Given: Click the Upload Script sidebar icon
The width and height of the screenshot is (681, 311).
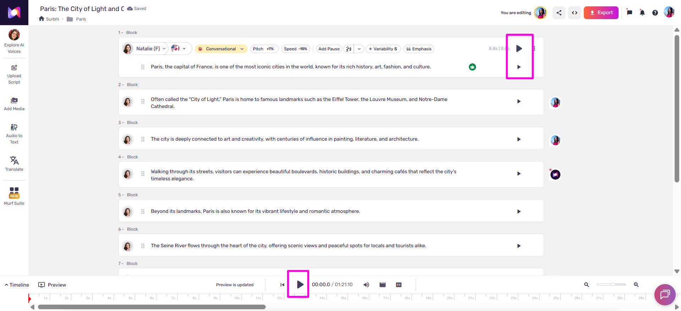Looking at the screenshot, I should click(x=14, y=74).
